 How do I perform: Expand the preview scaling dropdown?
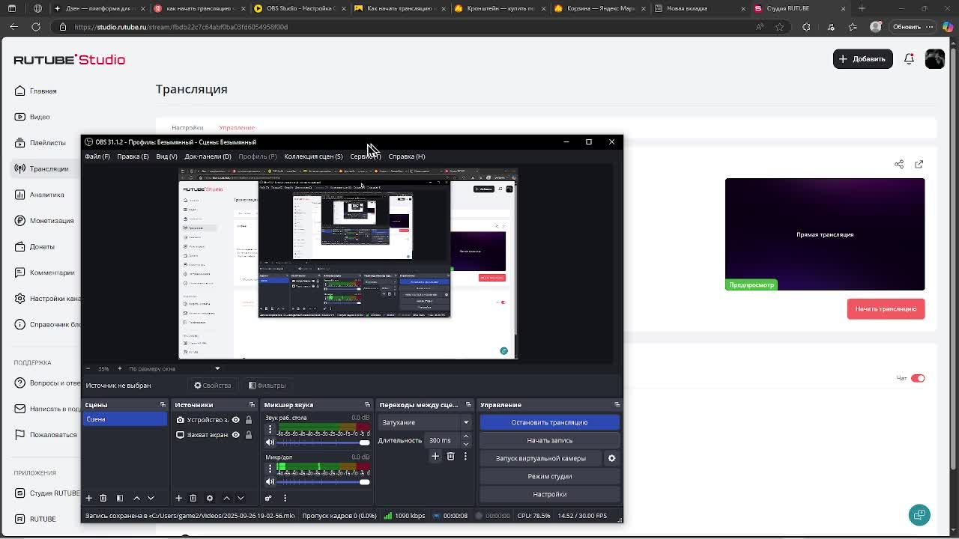174,368
